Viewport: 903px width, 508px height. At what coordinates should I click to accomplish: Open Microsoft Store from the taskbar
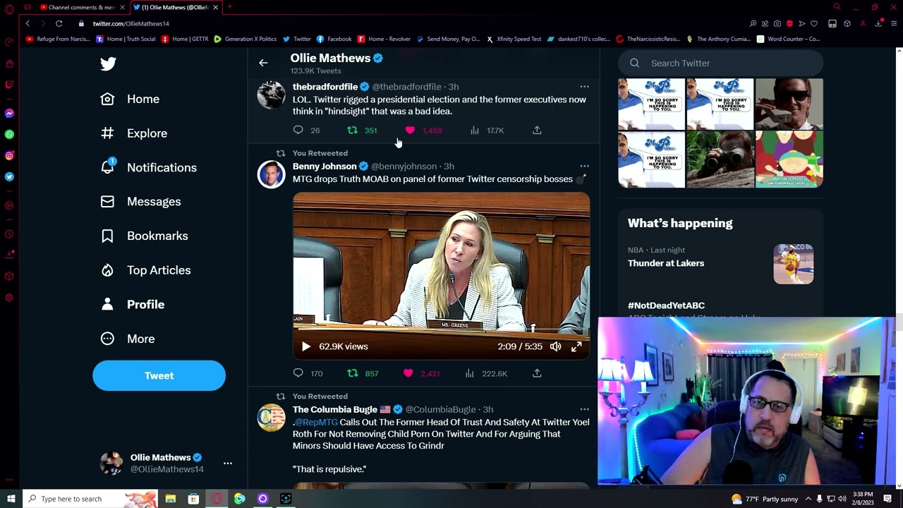(x=193, y=499)
